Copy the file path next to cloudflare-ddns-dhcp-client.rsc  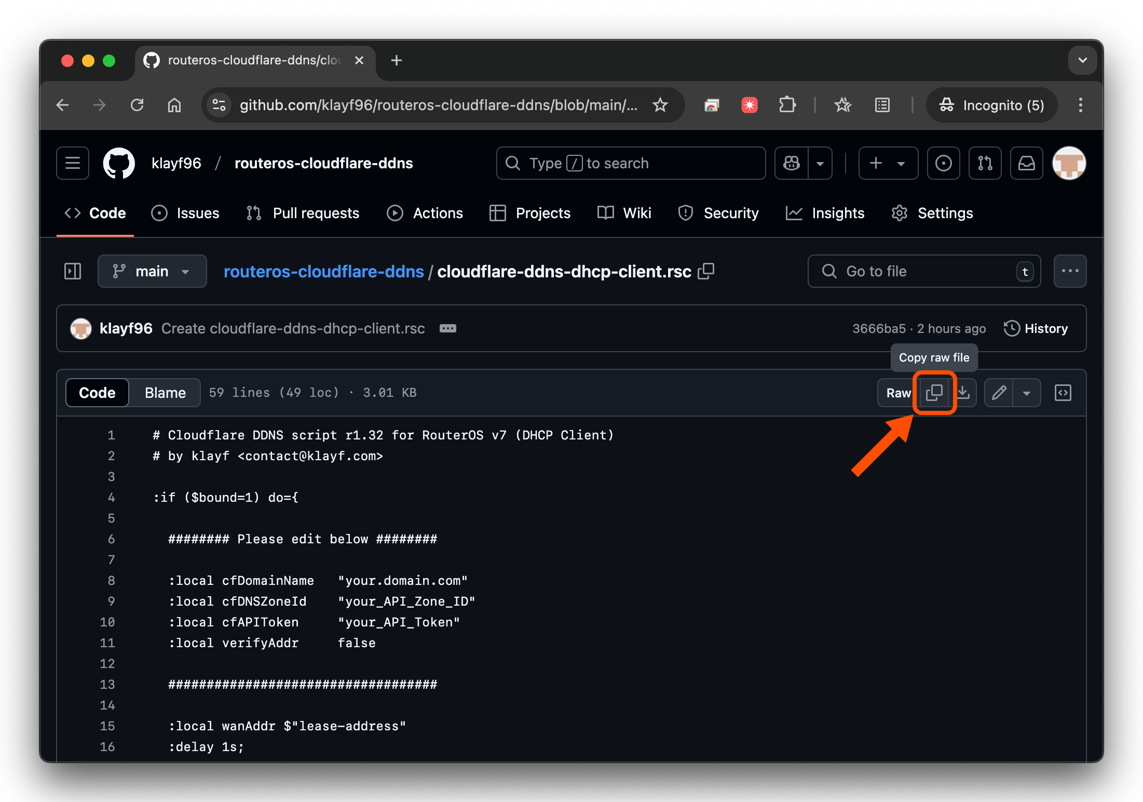pyautogui.click(x=706, y=271)
